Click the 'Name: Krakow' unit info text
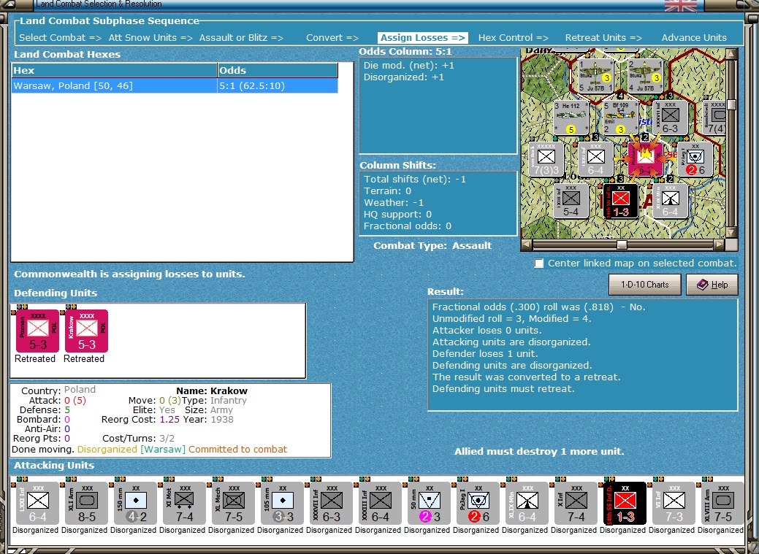The width and height of the screenshot is (759, 554). (212, 391)
